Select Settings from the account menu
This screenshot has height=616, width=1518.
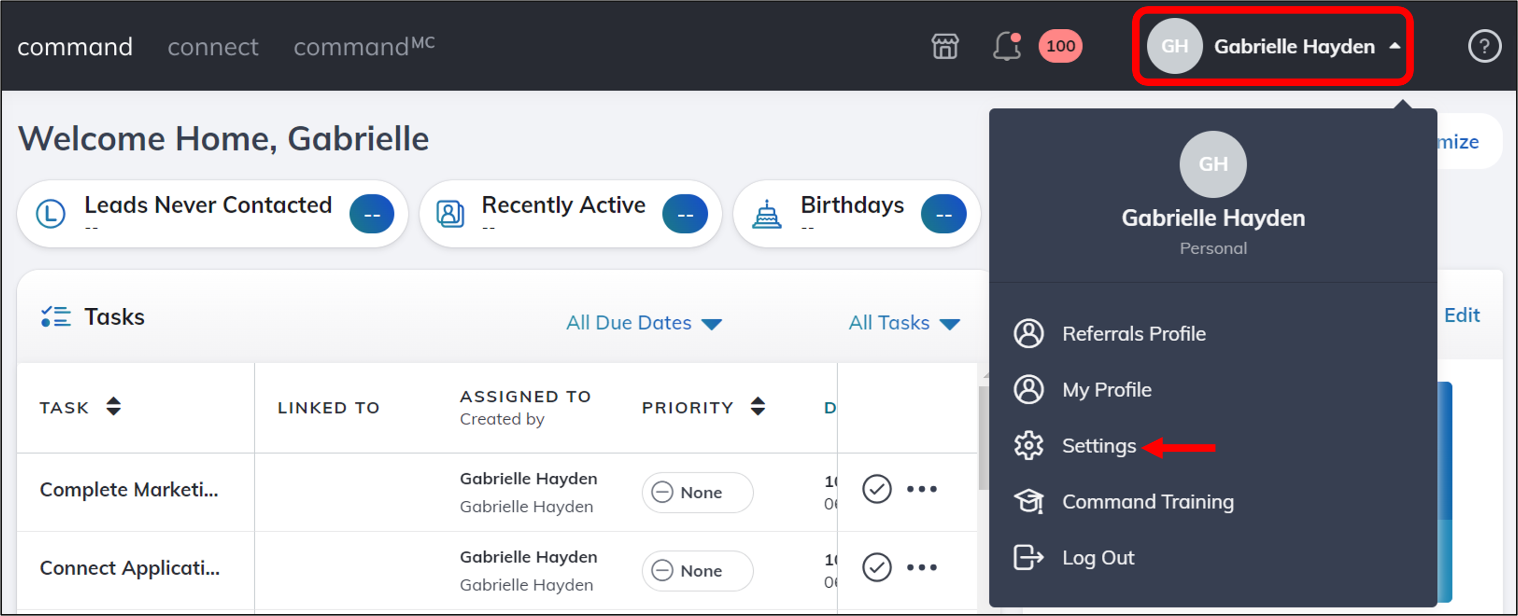[x=1099, y=445]
